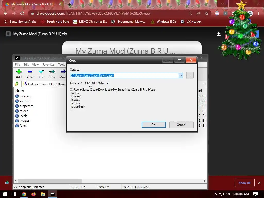Select the fonts folder in the file list
Viewport: 264px width, 198px height.
[x=21, y=126]
